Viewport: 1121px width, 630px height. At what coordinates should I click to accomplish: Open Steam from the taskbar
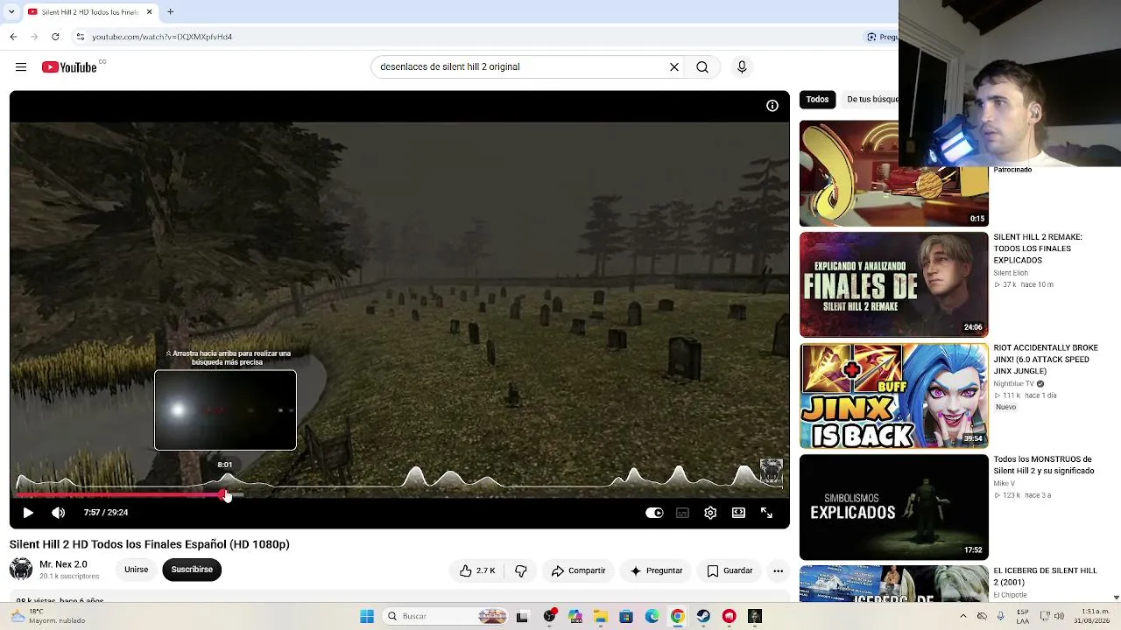703,616
